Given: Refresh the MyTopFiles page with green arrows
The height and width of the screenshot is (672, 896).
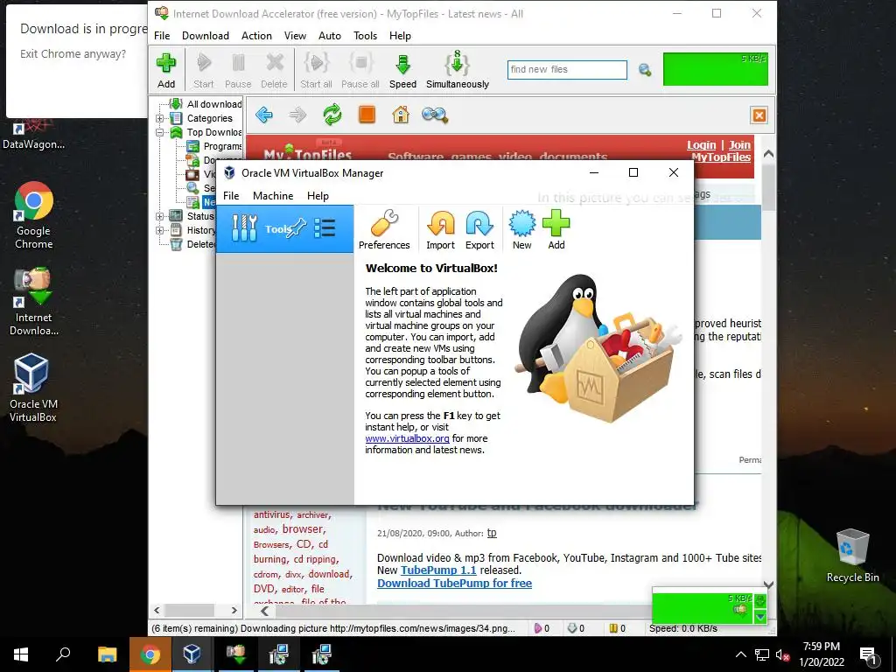Looking at the screenshot, I should [332, 115].
